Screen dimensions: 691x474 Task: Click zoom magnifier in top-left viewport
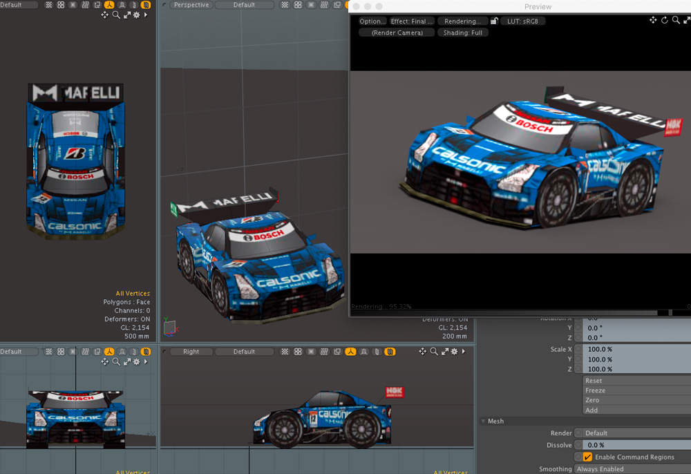coord(116,15)
